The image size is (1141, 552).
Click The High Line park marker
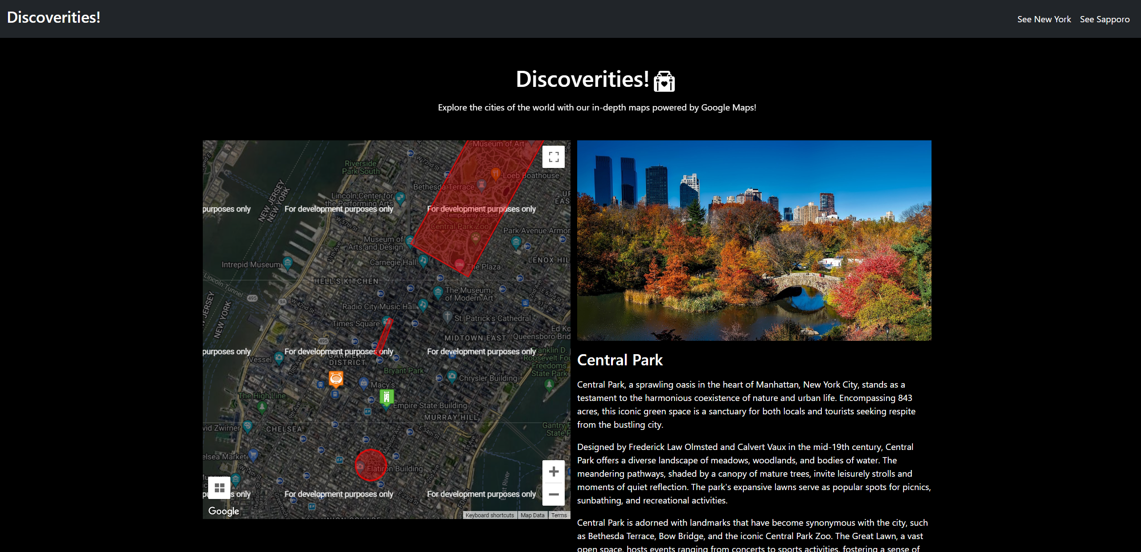click(x=262, y=406)
